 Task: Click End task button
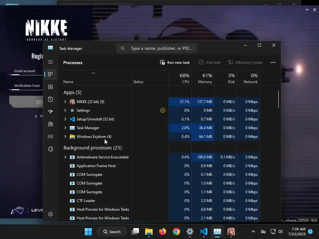(x=210, y=62)
